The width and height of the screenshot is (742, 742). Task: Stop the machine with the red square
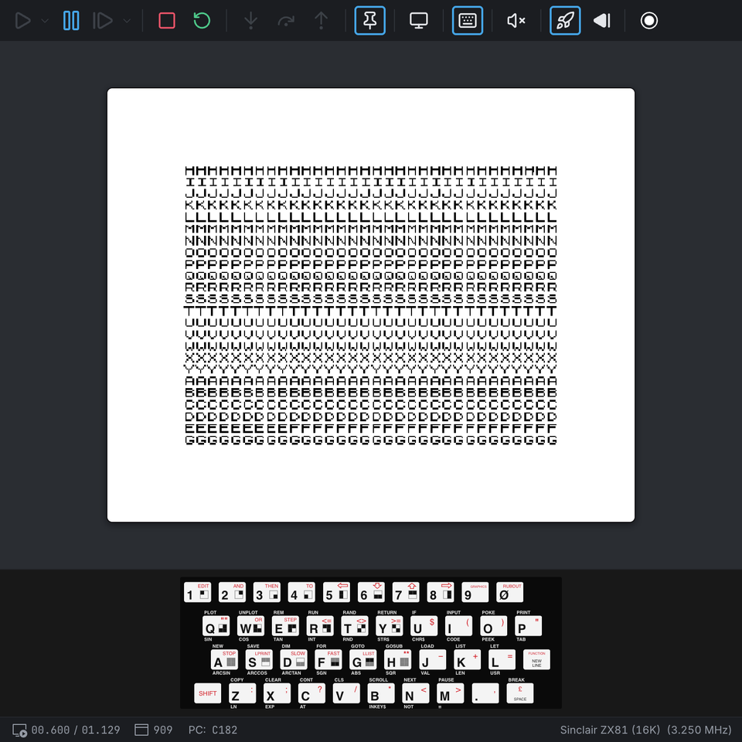167,21
